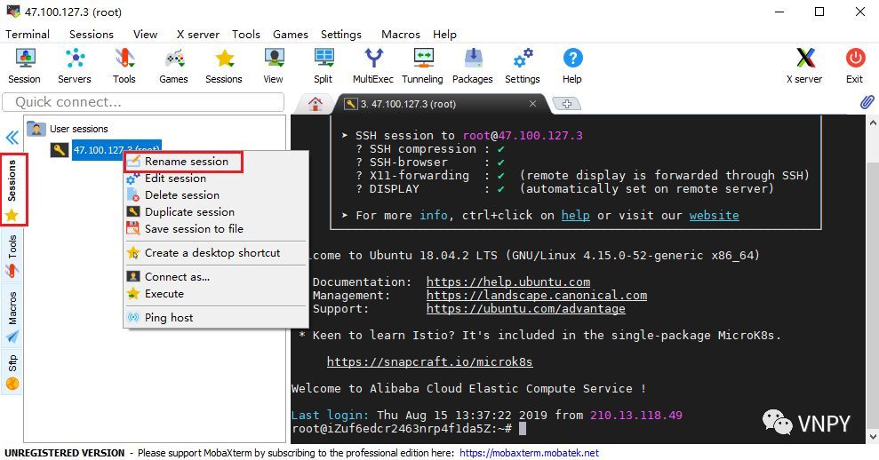Open the landscape.canonical.com link

point(537,296)
